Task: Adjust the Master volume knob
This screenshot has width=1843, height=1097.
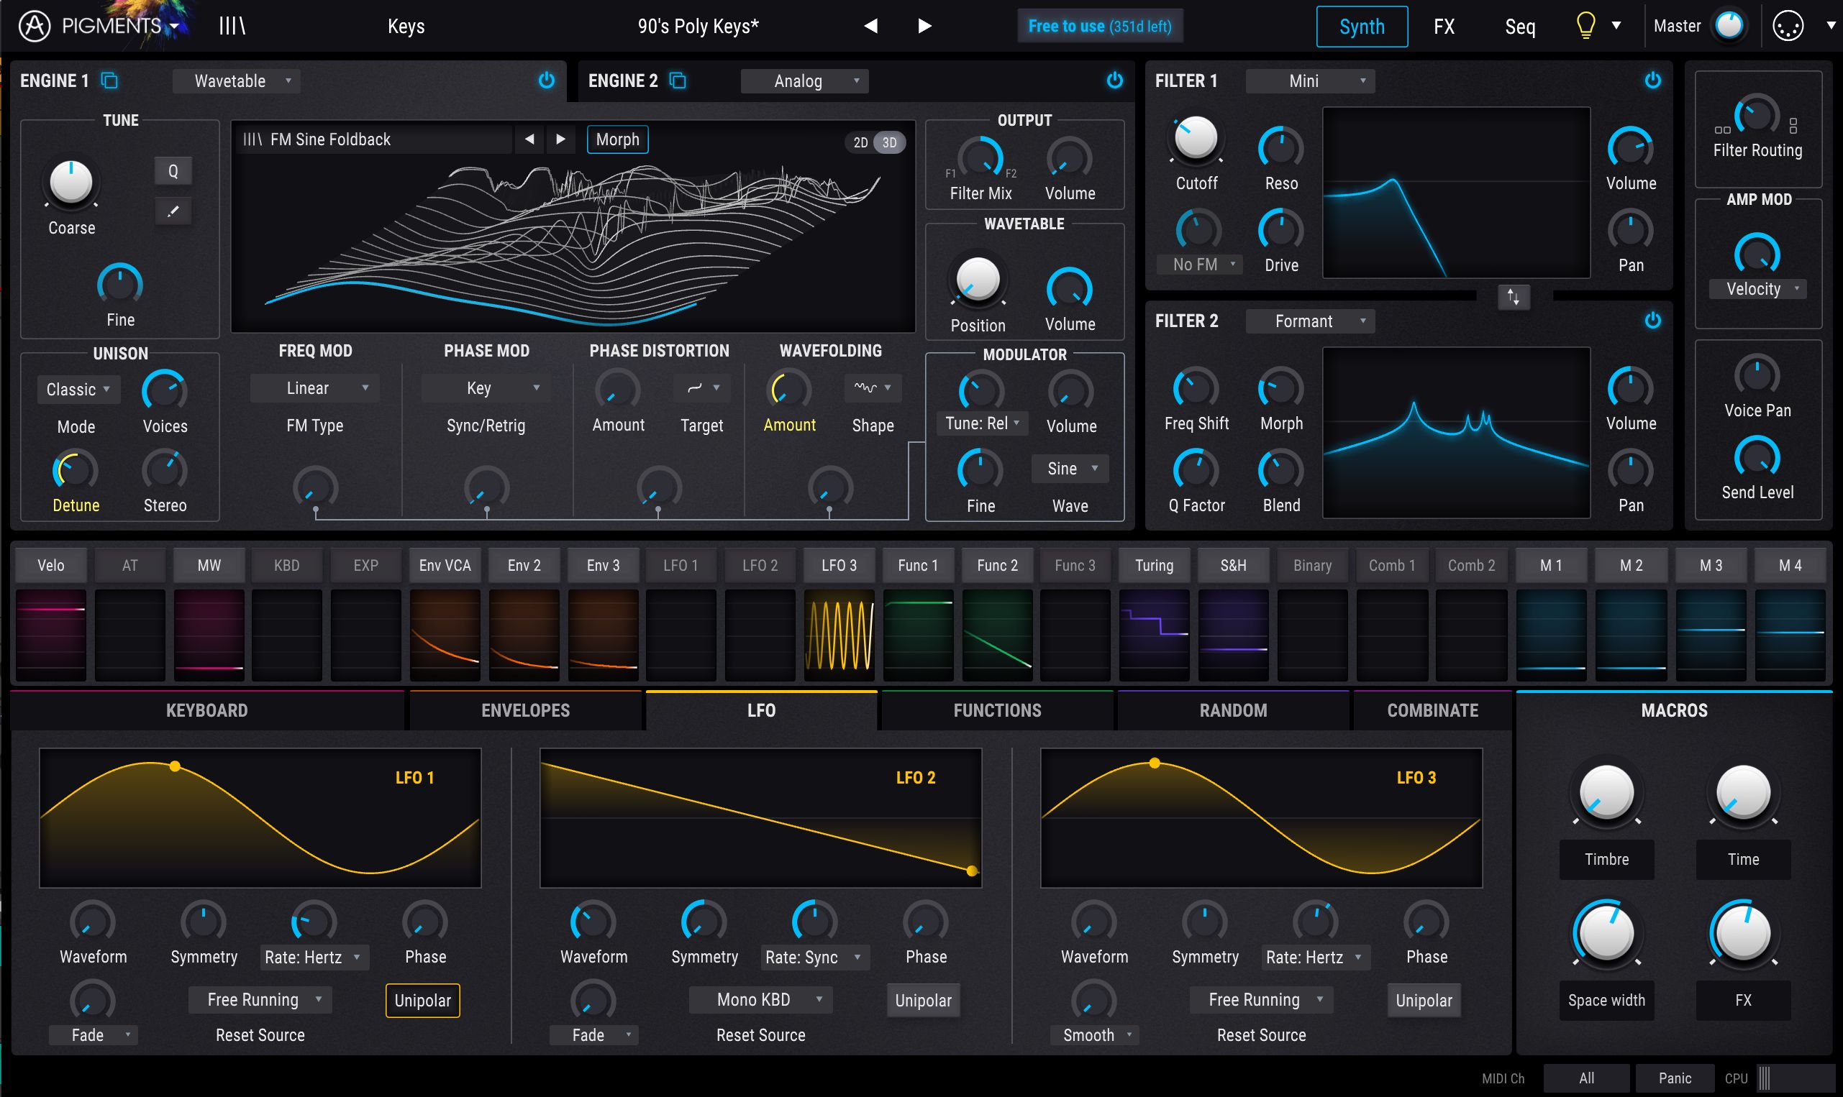Action: click(x=1729, y=26)
